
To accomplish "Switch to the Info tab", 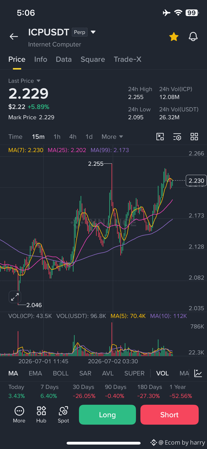I will (x=41, y=59).
